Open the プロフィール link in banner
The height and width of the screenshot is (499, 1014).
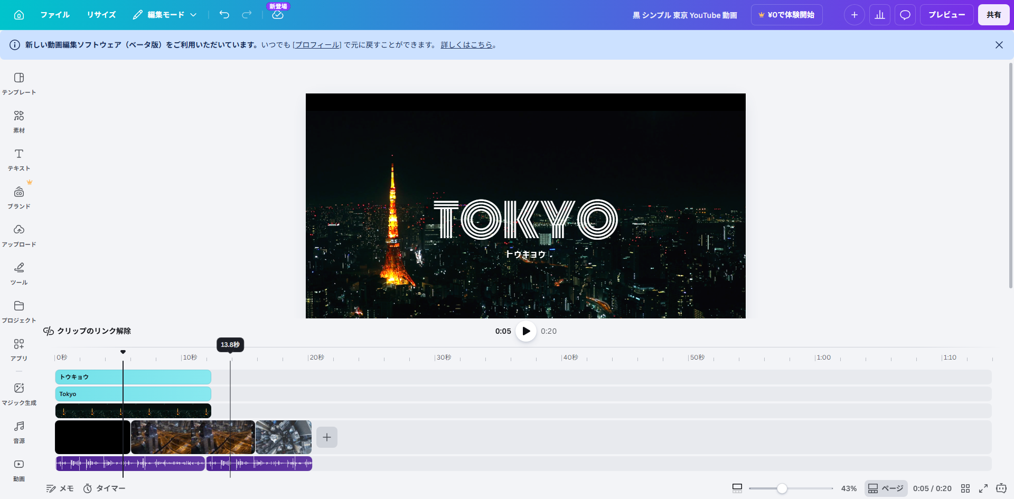pos(317,45)
